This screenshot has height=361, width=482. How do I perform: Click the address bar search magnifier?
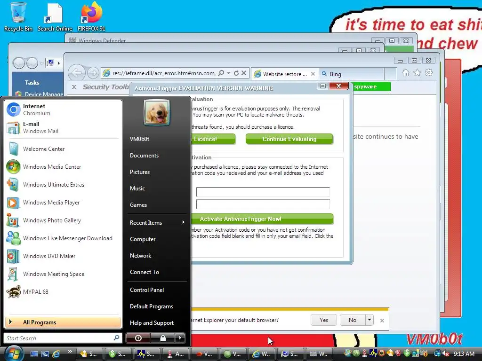221,73
